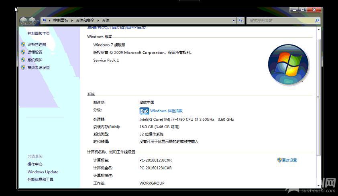This screenshot has width=338, height=196.
Task: Maximize the System window
Action: click(x=303, y=10)
